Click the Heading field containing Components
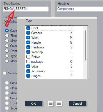 point(80,9)
